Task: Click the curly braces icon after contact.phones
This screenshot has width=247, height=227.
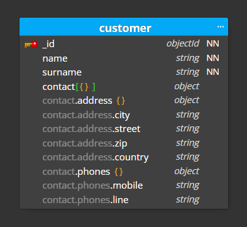Action: [119, 172]
